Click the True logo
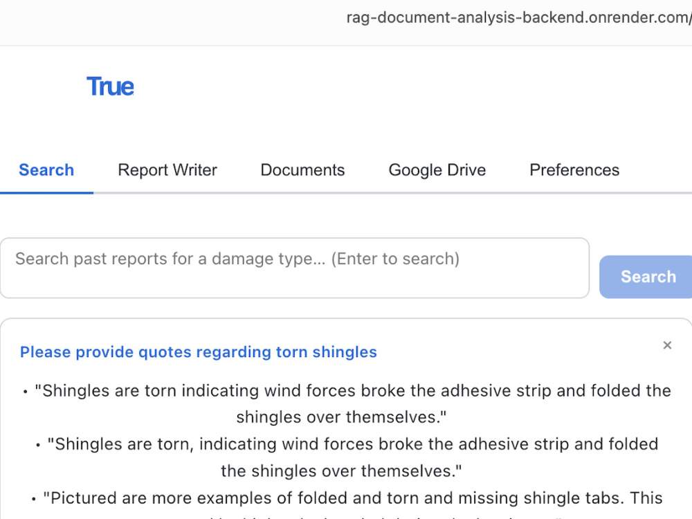Screen dimensions: 692x519 [x=110, y=86]
